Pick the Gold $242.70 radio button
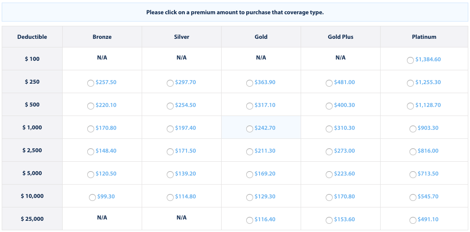This screenshot has height=232, width=470. point(249,129)
